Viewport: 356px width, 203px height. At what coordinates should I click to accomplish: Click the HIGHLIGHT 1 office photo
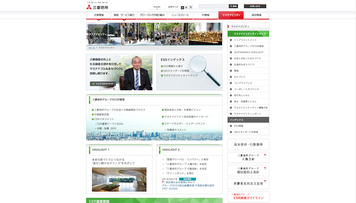tap(119, 179)
